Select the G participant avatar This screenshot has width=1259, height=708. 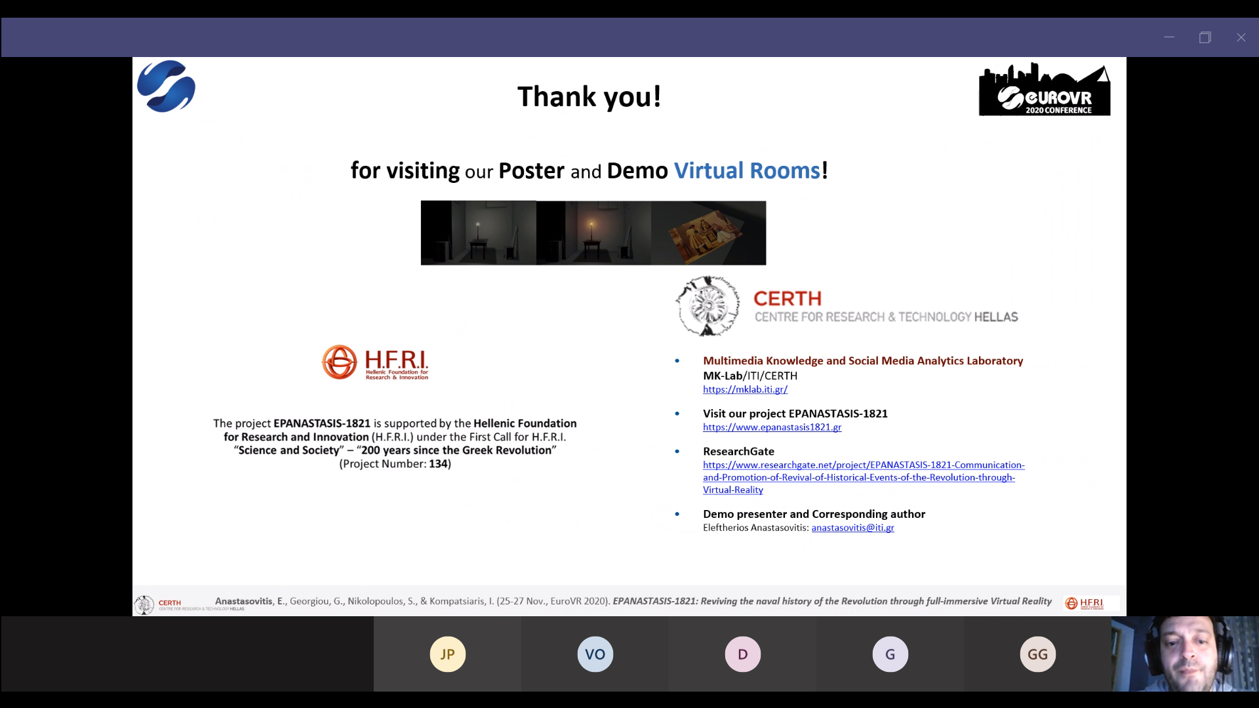pyautogui.click(x=890, y=654)
